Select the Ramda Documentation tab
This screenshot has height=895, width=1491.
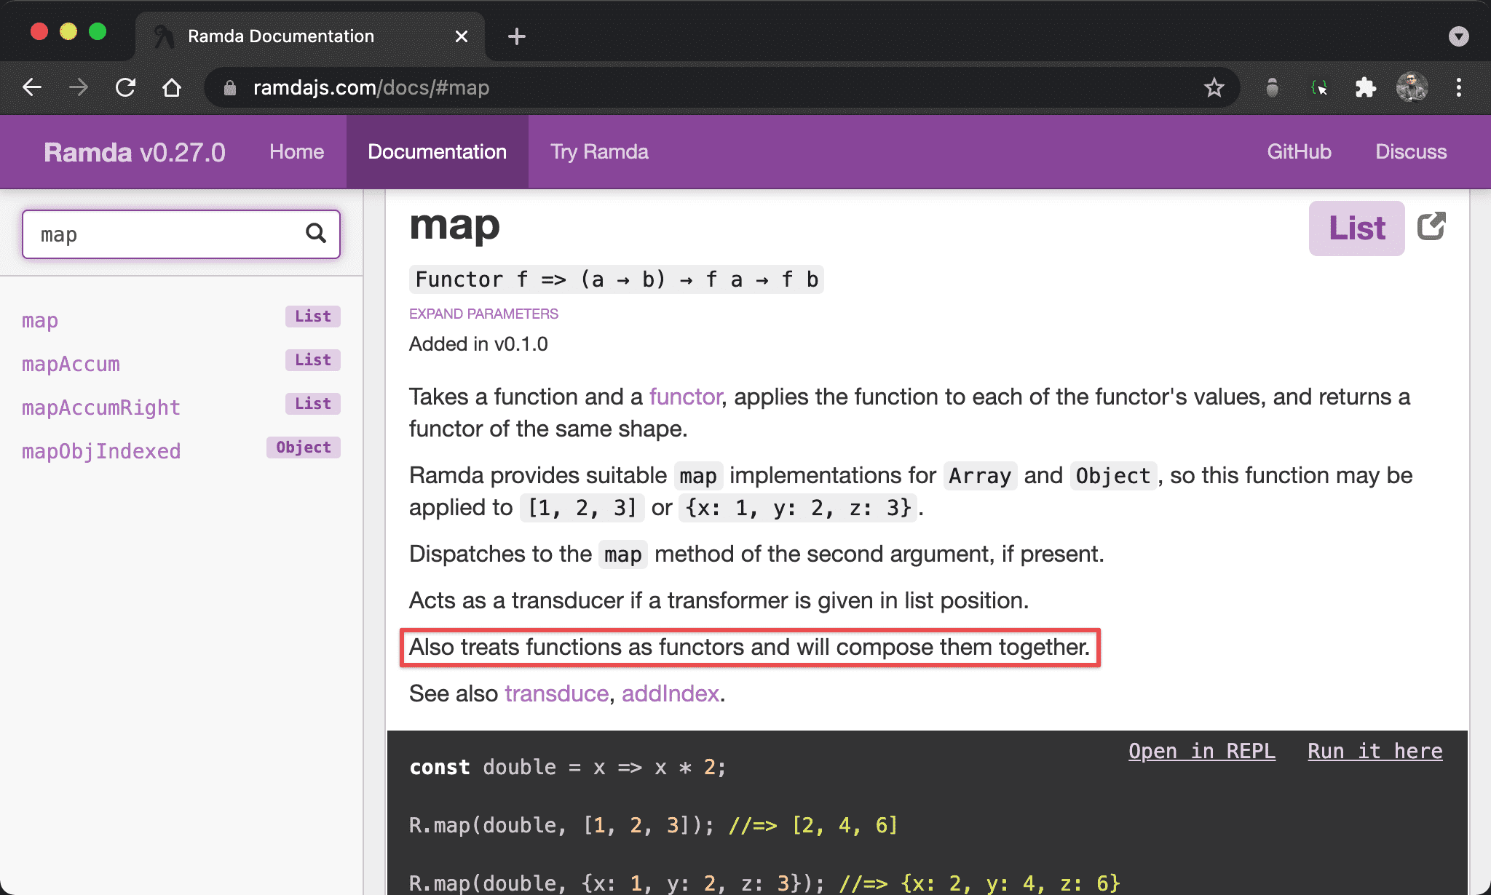(x=309, y=36)
